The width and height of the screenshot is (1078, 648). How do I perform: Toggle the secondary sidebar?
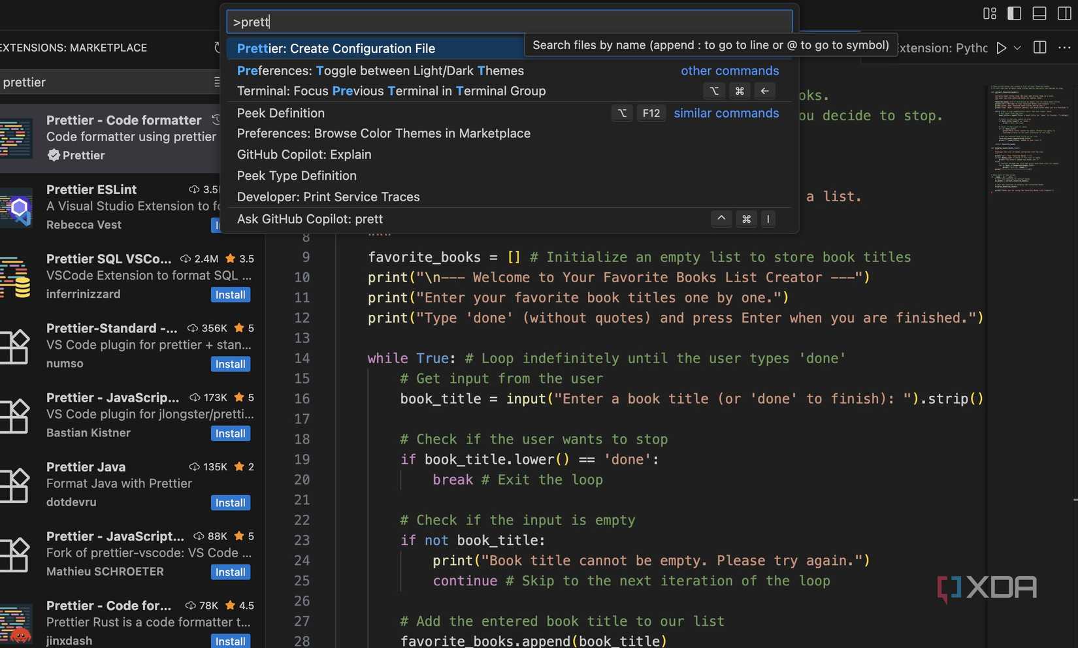[1064, 13]
